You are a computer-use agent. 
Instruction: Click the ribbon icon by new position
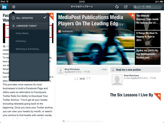point(113,69)
